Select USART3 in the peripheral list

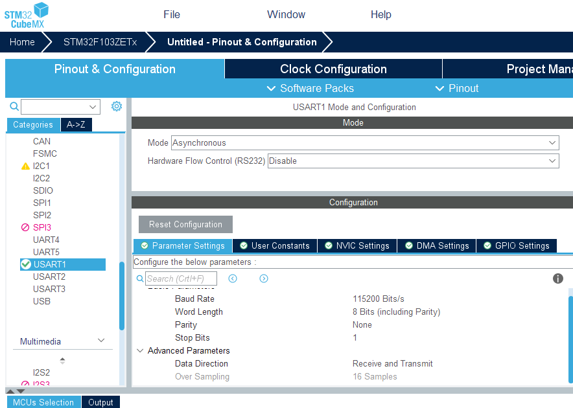point(49,289)
